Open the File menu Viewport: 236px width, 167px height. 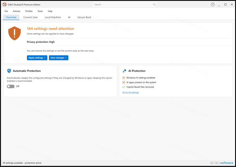pos(6,11)
